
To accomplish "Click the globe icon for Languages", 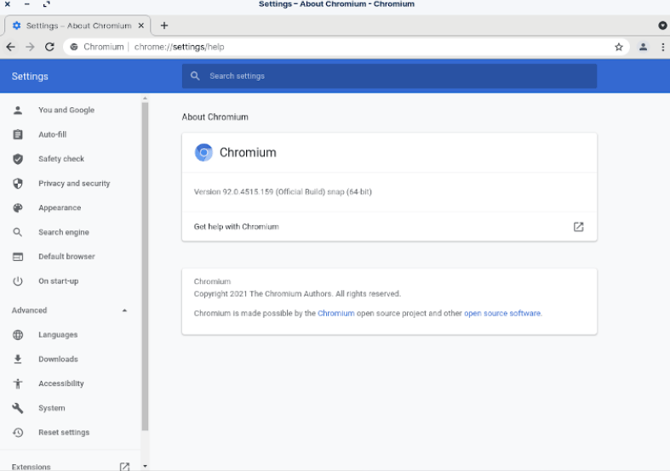I will coord(18,335).
